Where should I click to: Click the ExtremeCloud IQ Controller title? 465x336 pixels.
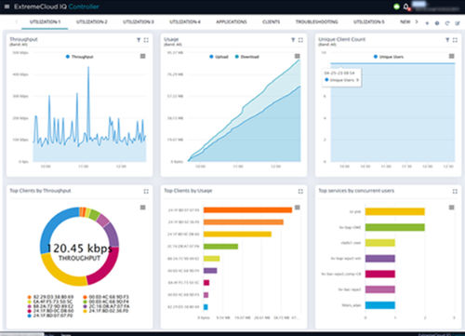click(x=56, y=7)
